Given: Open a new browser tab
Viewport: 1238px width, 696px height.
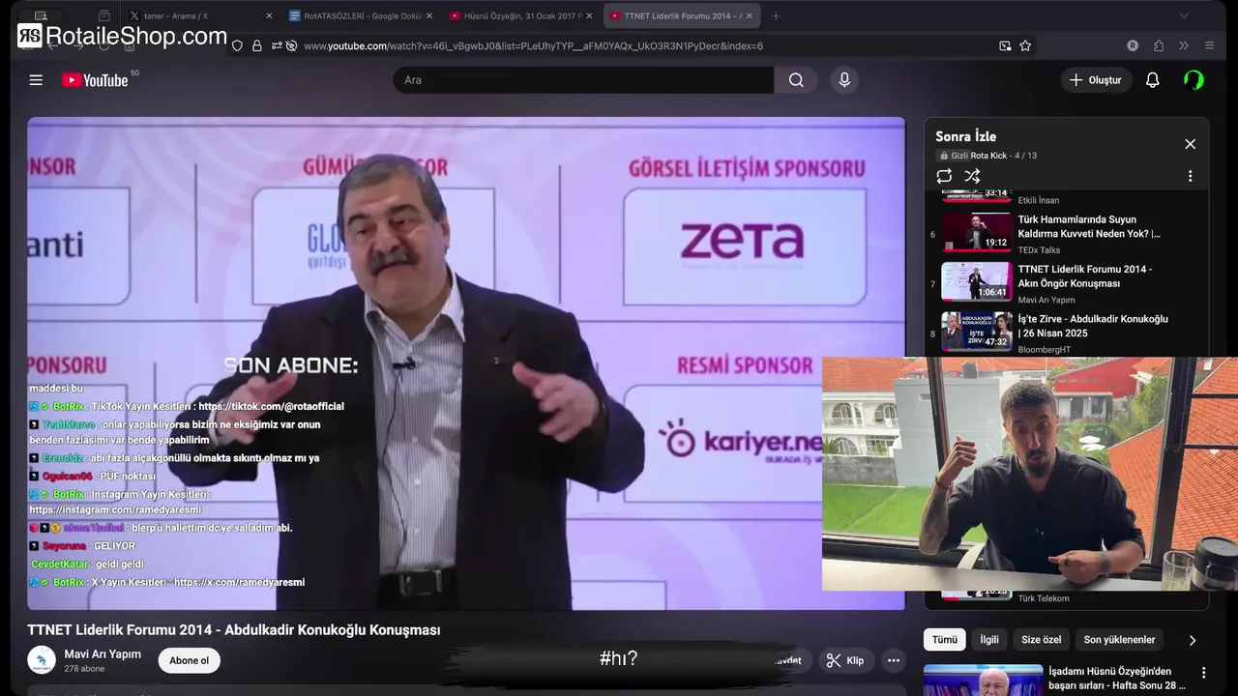Looking at the screenshot, I should 776,15.
